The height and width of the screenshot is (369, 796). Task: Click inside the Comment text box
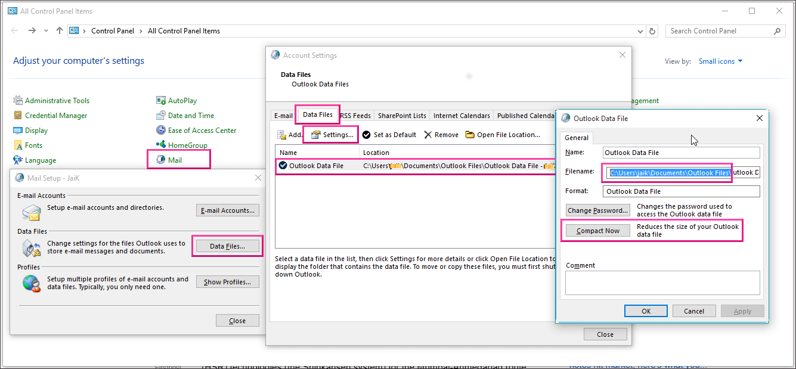(662, 283)
